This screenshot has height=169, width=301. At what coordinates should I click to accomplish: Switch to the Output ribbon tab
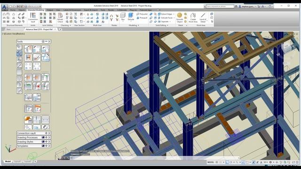pos(50,10)
